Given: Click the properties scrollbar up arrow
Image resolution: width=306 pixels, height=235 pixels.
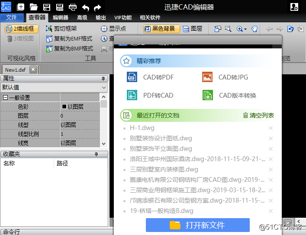Looking at the screenshot, I should click(103, 97).
